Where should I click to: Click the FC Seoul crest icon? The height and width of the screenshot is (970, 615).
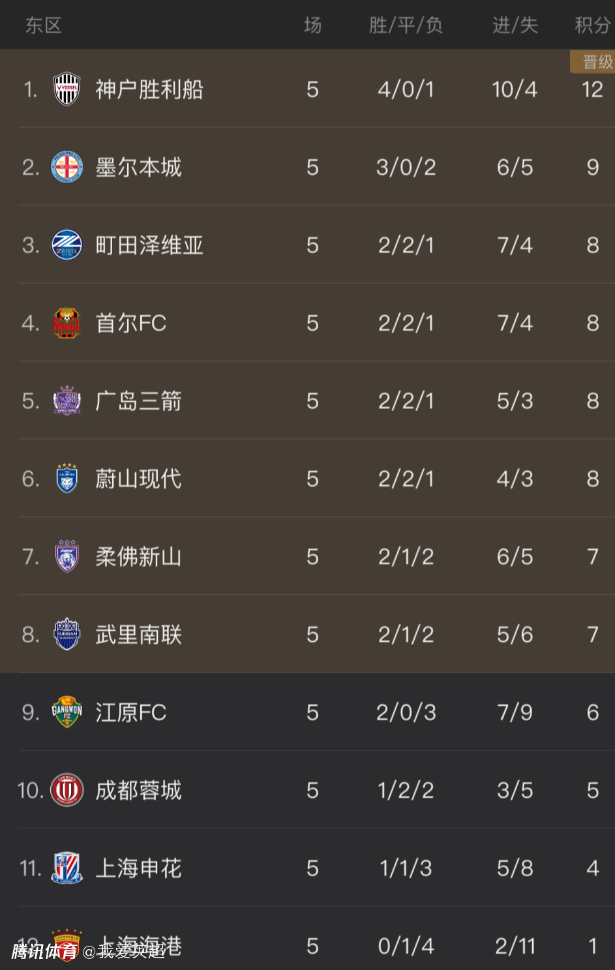pos(67,323)
